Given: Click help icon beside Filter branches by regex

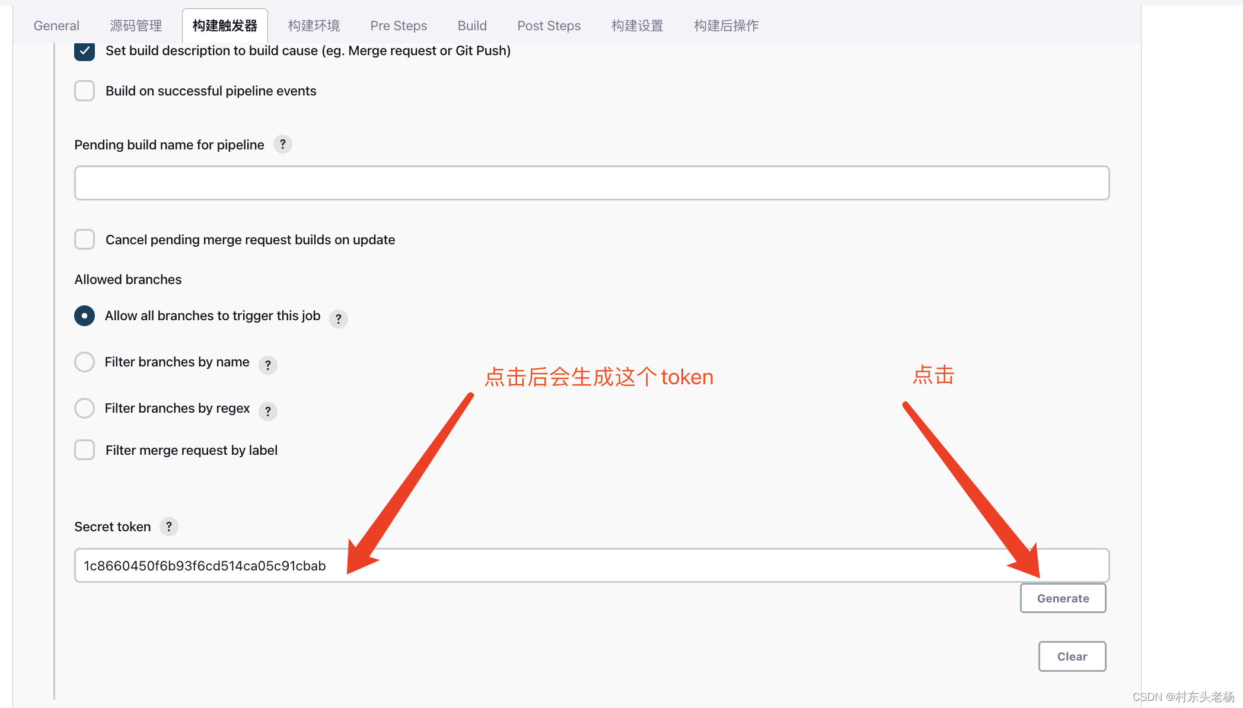Looking at the screenshot, I should coord(267,411).
